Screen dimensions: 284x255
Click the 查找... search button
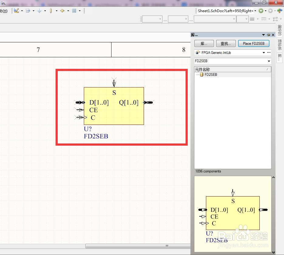coord(226,44)
